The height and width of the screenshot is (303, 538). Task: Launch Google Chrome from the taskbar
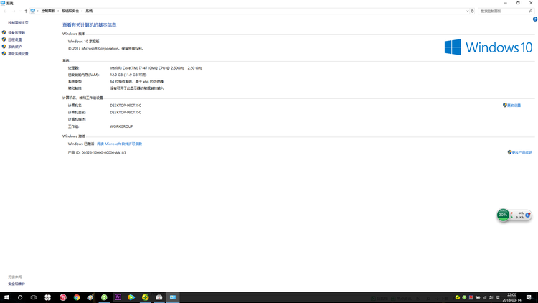[77, 297]
